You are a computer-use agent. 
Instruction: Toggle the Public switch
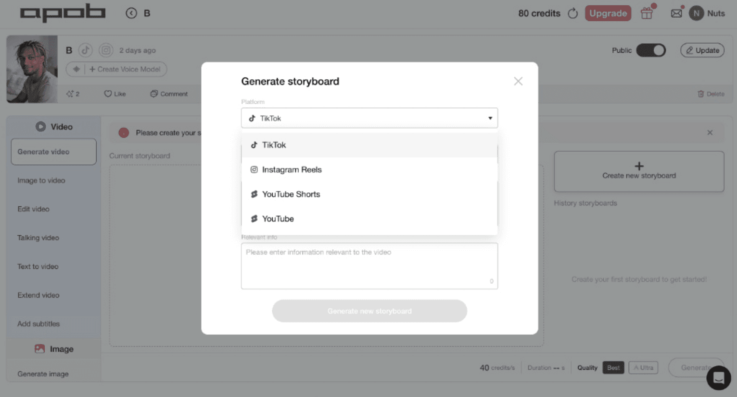pos(651,50)
